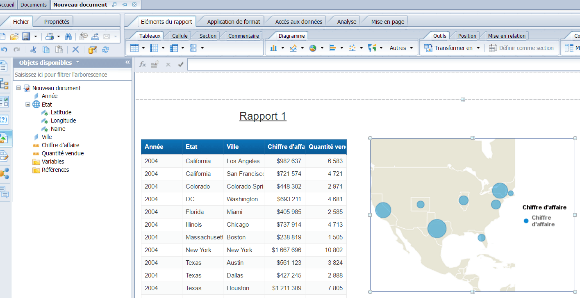
Task: Insert a pie chart from Diagramme toolbar
Action: 313,48
